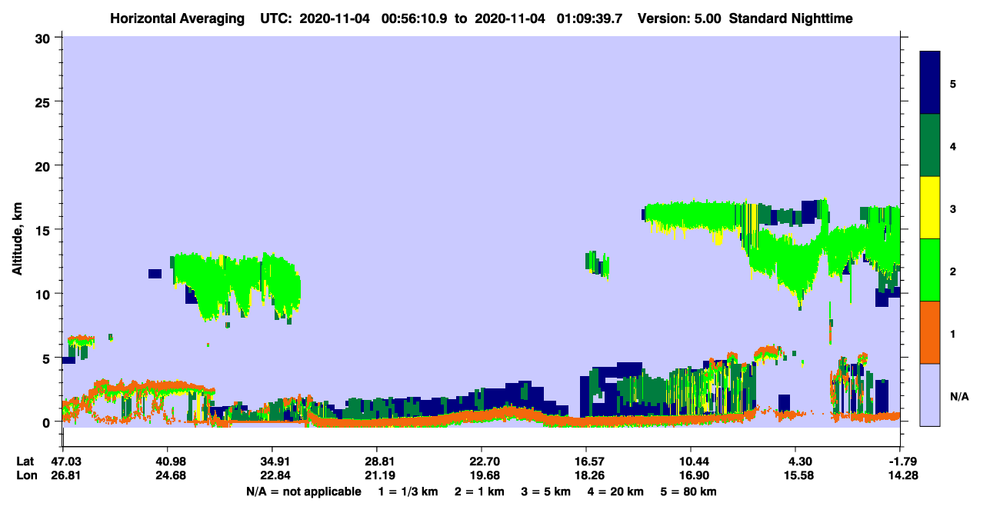Click longitude value 24.68
The height and width of the screenshot is (513, 1000).
coord(167,475)
